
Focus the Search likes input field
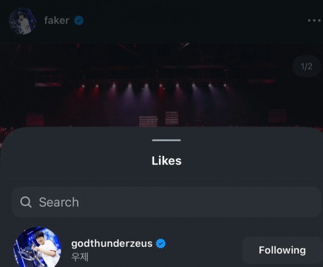pos(166,202)
